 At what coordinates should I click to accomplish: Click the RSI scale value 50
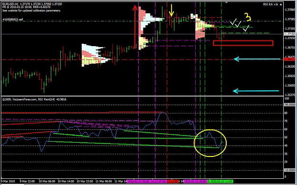coord(286,137)
